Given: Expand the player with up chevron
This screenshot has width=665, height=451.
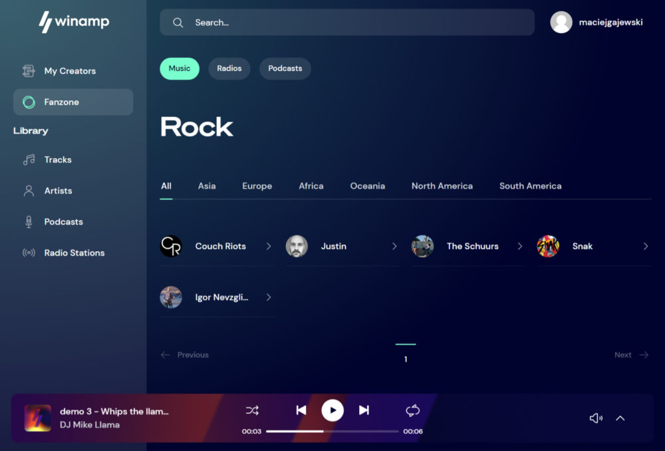Looking at the screenshot, I should (x=620, y=418).
